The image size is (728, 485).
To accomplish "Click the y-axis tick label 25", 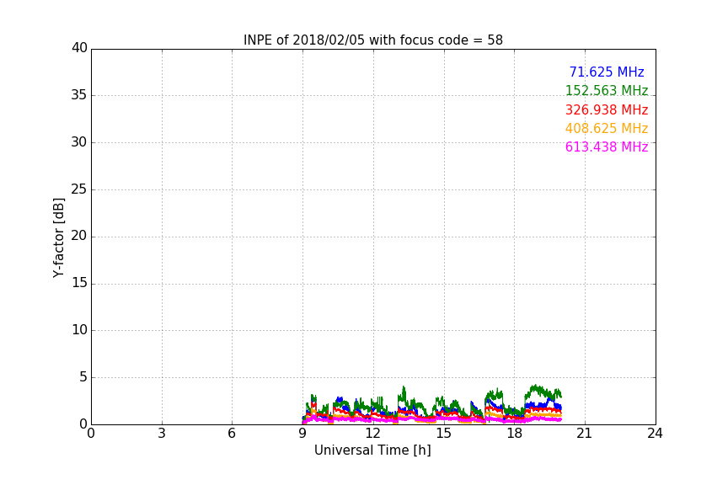I will [x=79, y=189].
